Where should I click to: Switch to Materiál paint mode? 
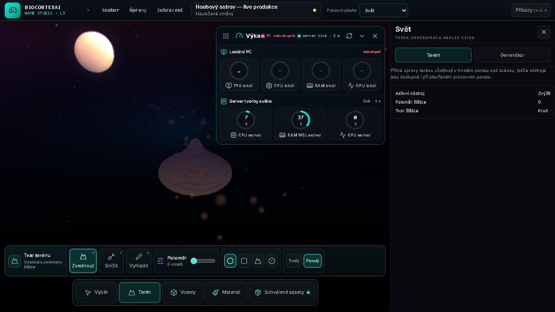(226, 292)
